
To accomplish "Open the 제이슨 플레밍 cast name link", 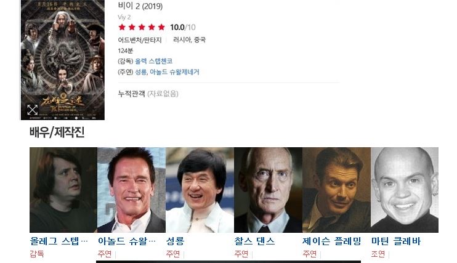I will [x=332, y=241].
